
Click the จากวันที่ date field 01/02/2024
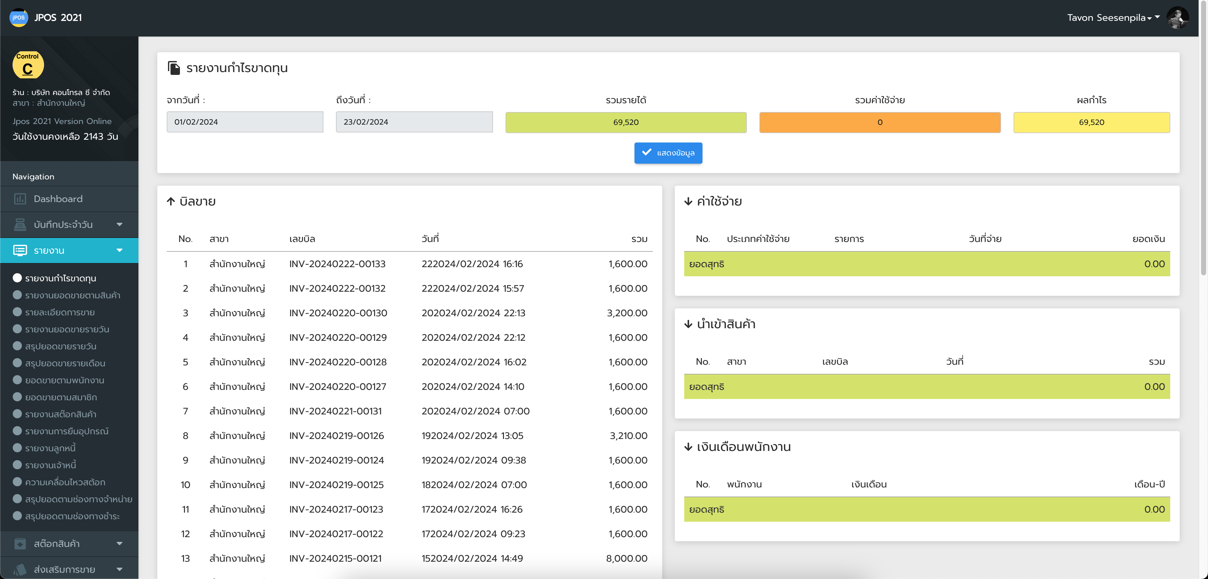point(245,122)
